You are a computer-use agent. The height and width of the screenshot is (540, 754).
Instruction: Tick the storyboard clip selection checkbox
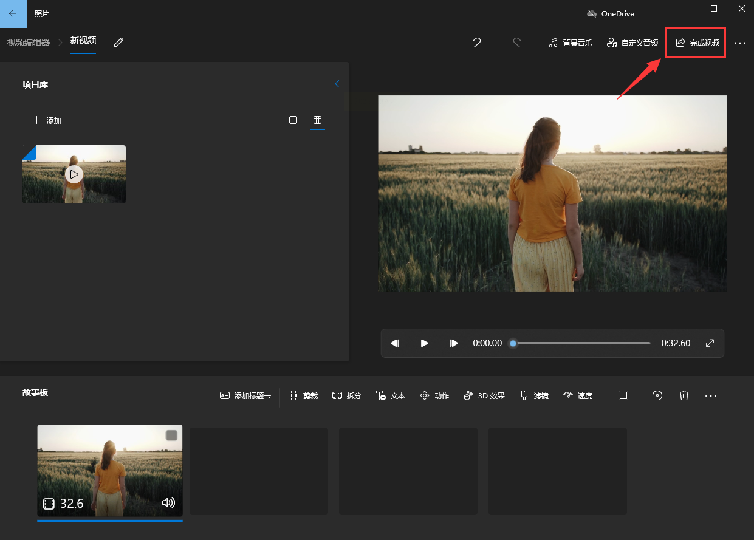coord(171,436)
